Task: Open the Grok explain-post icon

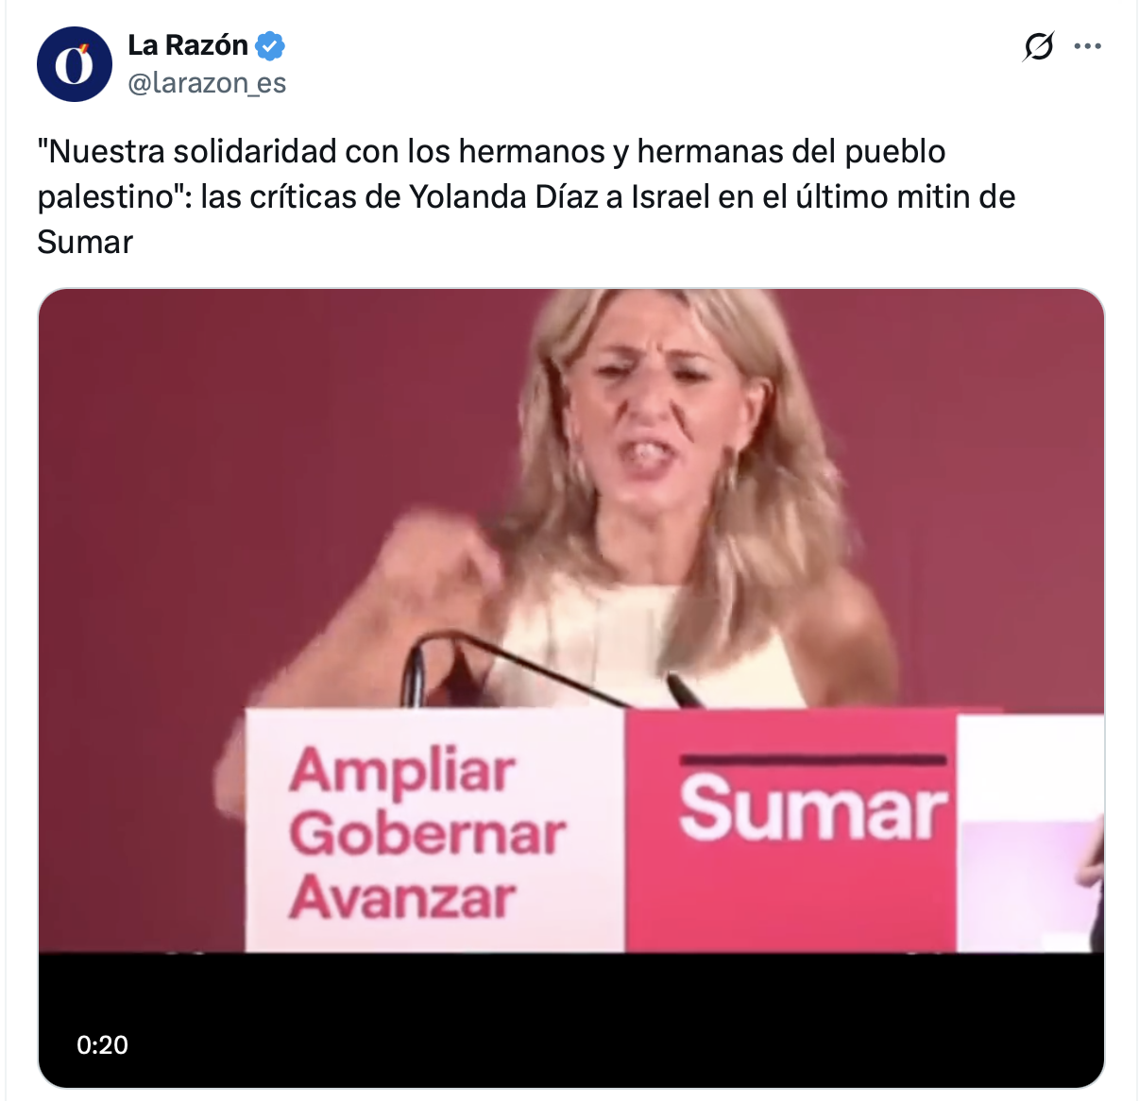Action: (x=1038, y=46)
